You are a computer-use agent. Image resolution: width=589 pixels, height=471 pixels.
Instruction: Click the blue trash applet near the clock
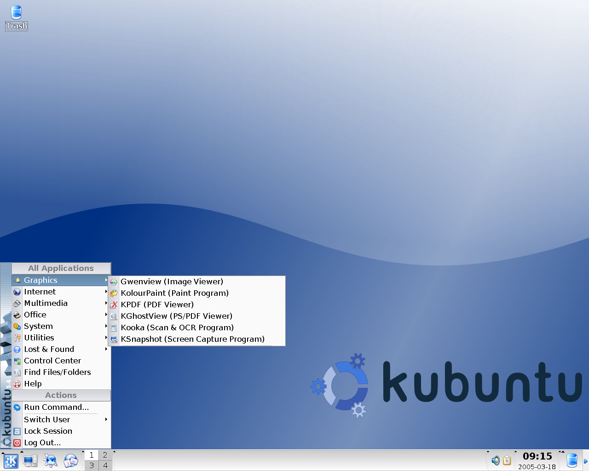[572, 460]
